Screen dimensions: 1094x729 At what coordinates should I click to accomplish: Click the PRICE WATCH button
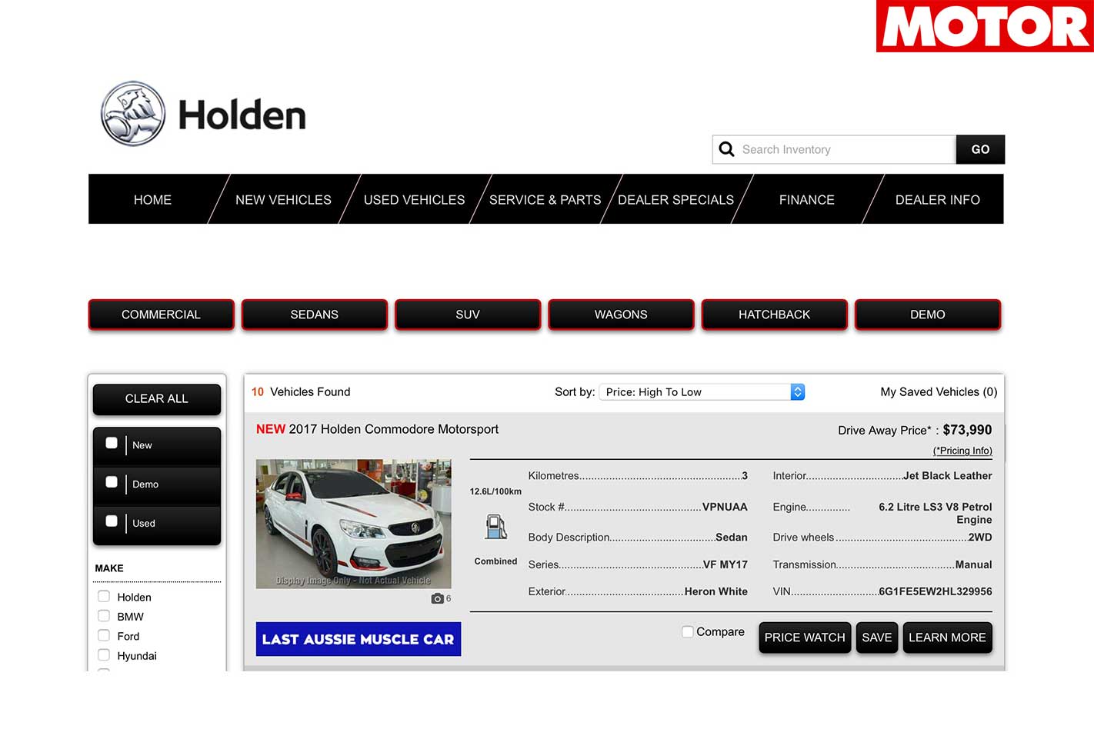pos(805,637)
